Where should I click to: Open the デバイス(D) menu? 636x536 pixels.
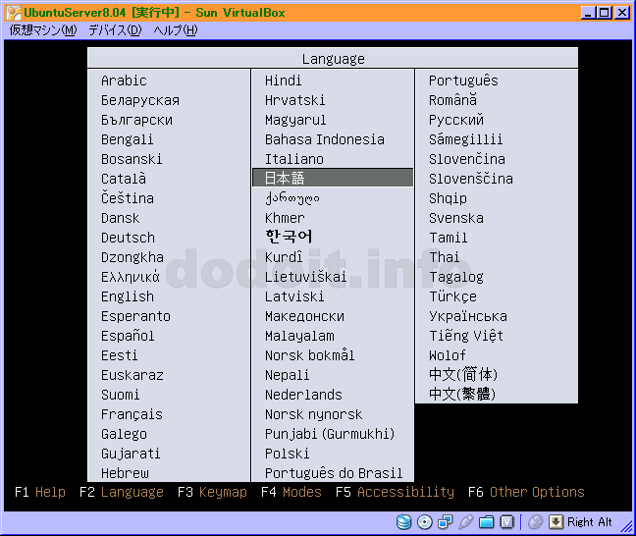[x=115, y=30]
